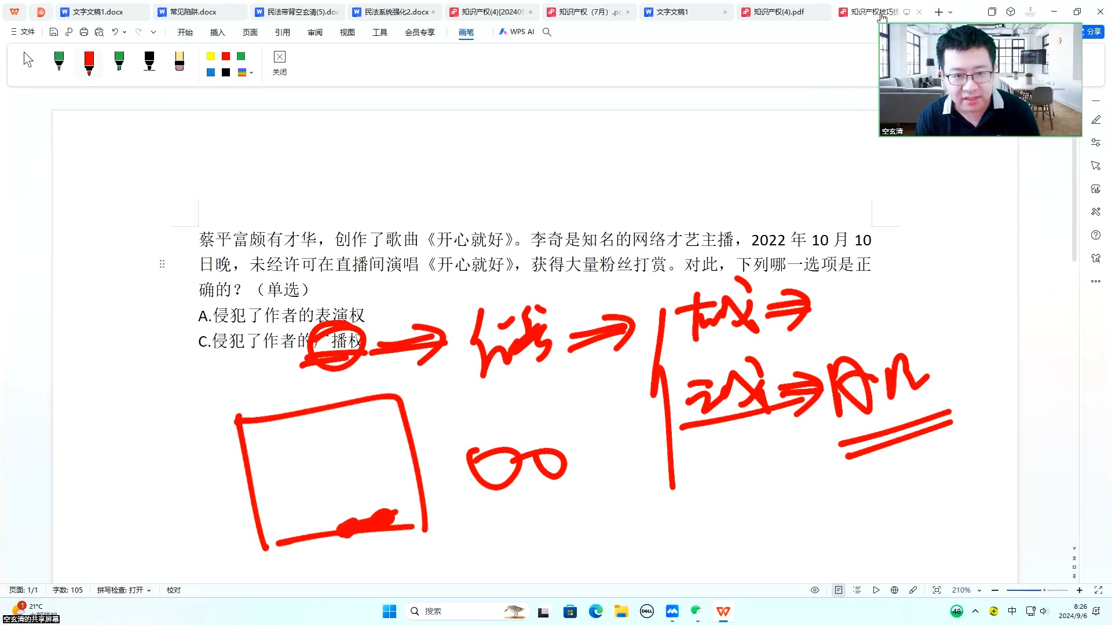The width and height of the screenshot is (1112, 625).
Task: Select the green highlighter marker tool
Action: [119, 61]
